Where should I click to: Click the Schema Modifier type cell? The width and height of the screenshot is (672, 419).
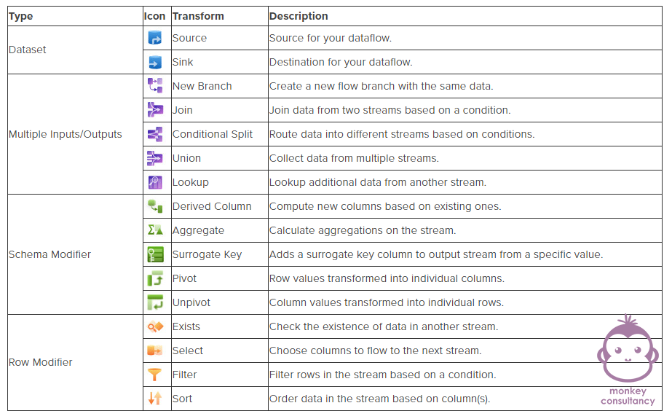(x=75, y=254)
